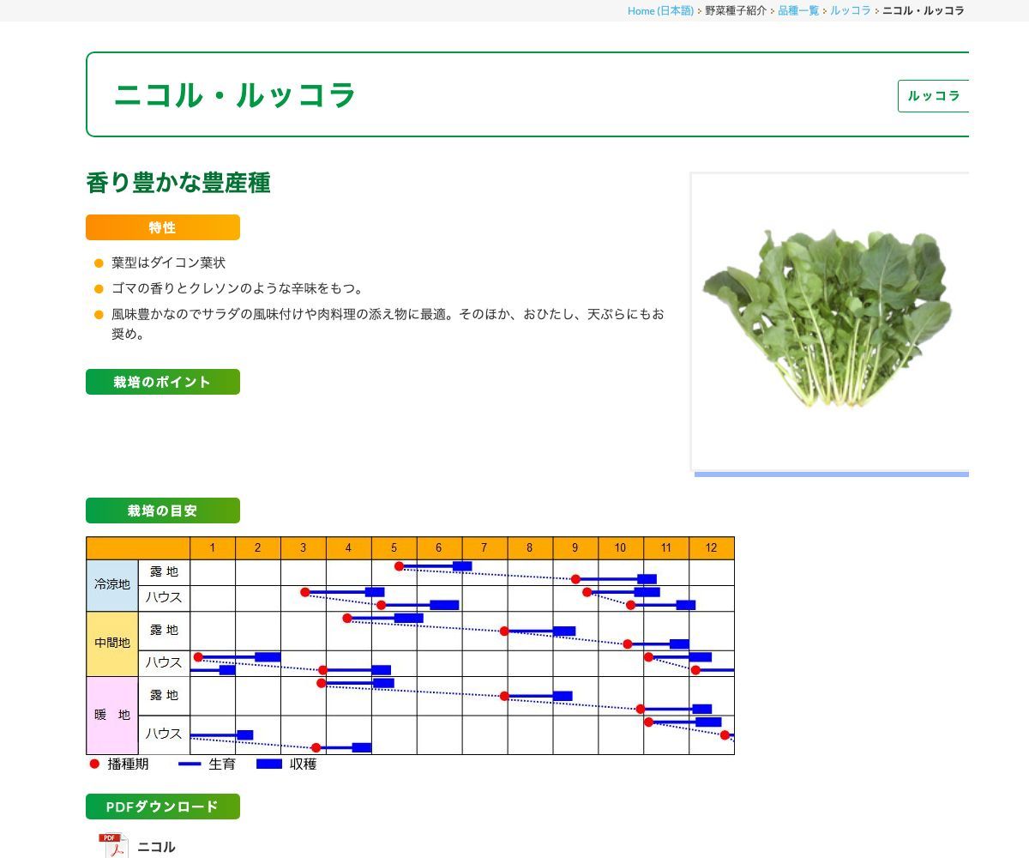
Task: Click the 生育 line legend marker
Action: [x=188, y=764]
